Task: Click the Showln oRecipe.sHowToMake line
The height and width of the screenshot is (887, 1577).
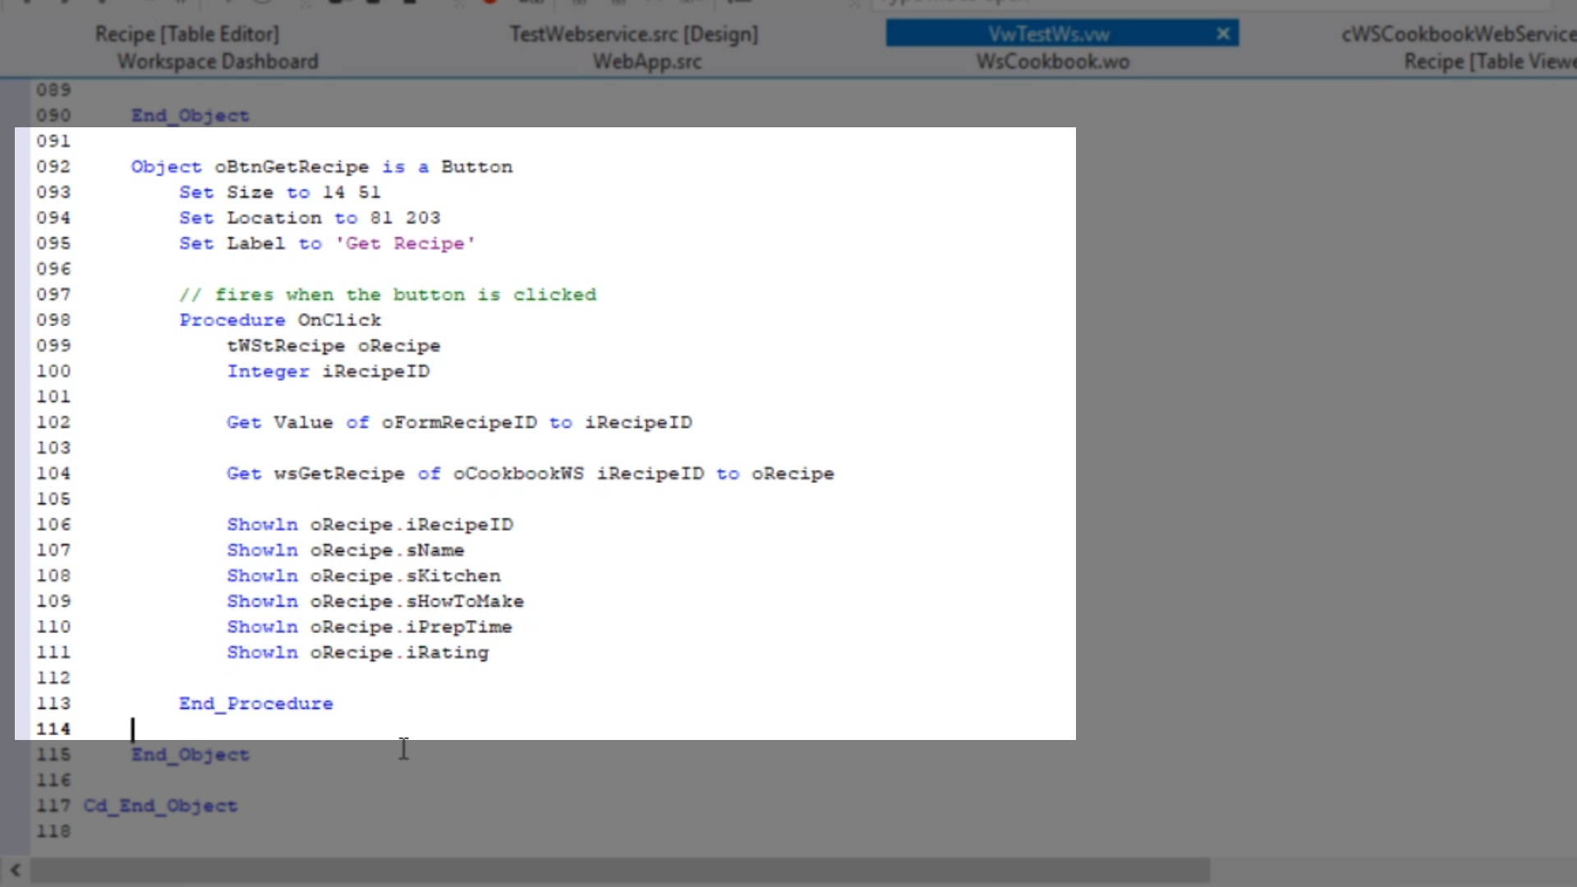Action: point(375,602)
